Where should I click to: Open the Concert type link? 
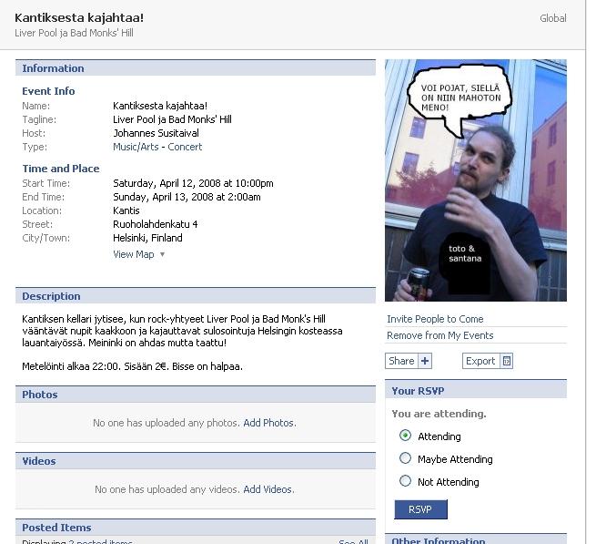pos(185,147)
